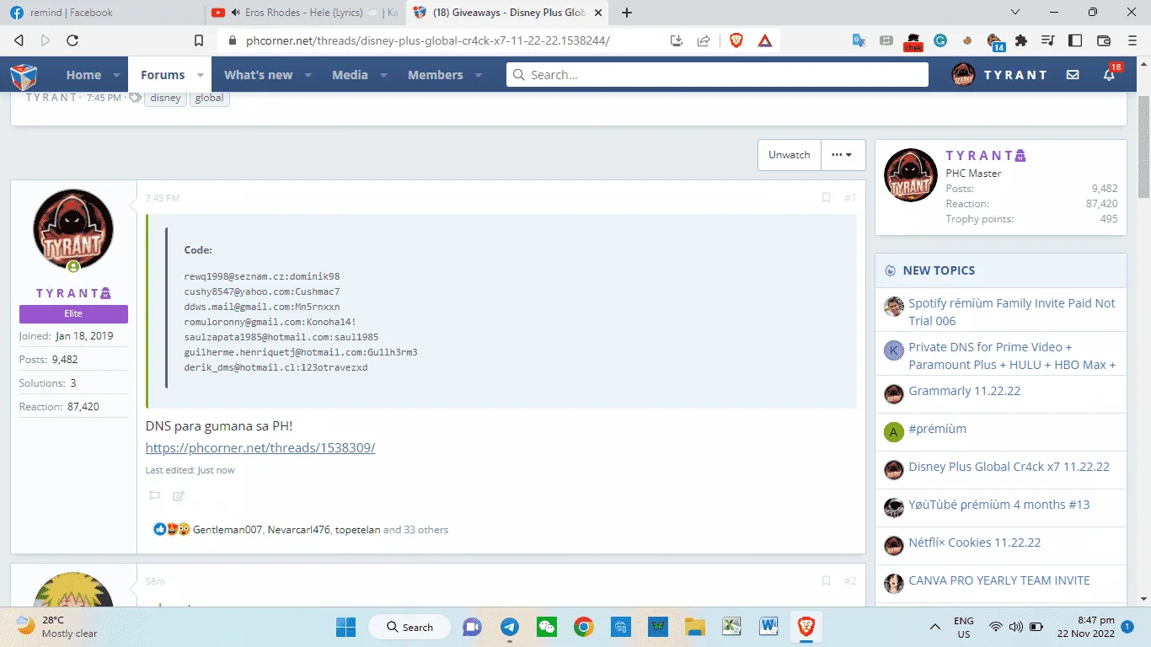Click the disney tag

pyautogui.click(x=166, y=98)
